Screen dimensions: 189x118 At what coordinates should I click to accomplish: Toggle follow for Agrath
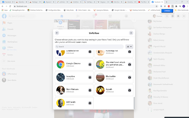130,90
